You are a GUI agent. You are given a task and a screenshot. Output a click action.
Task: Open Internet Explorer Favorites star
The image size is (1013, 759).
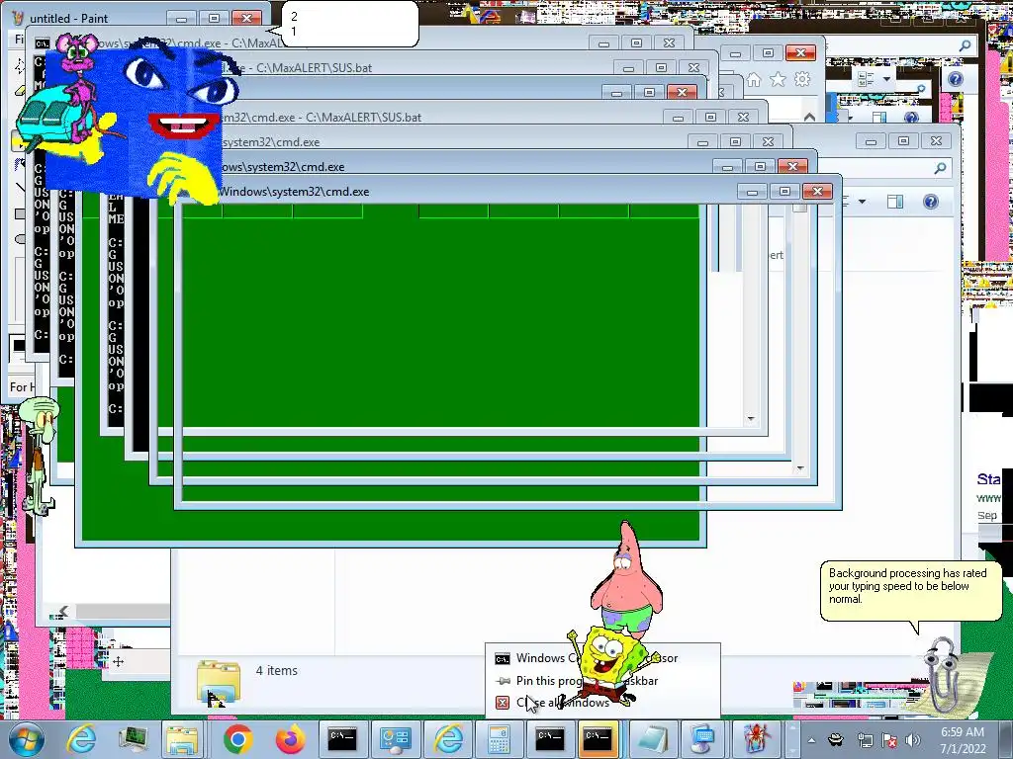pyautogui.click(x=778, y=79)
